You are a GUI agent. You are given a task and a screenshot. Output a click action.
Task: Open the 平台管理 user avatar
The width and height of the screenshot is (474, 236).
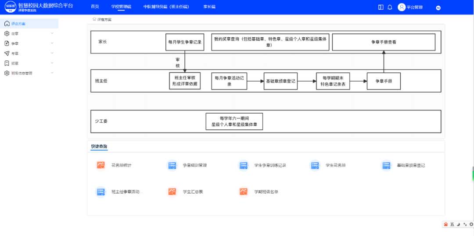point(402,7)
